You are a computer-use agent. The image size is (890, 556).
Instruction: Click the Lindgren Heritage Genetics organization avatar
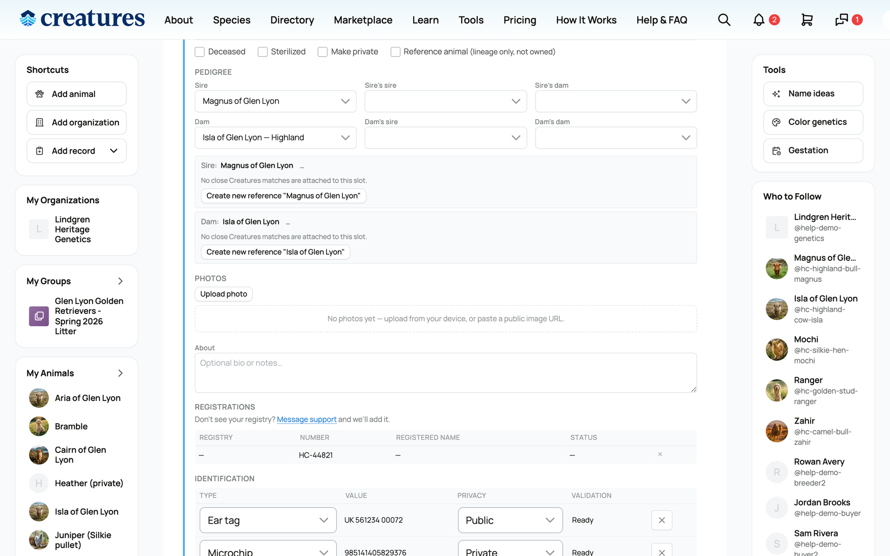click(39, 229)
